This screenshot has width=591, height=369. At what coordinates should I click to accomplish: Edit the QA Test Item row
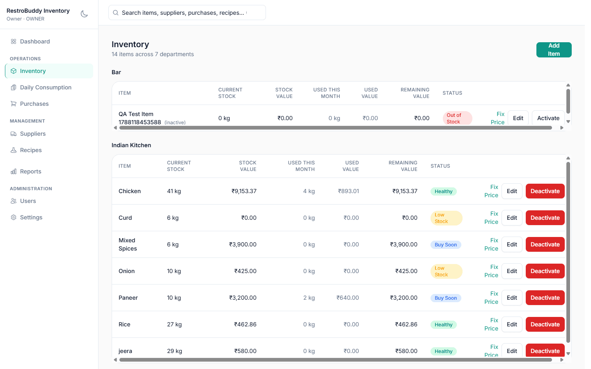pyautogui.click(x=518, y=118)
